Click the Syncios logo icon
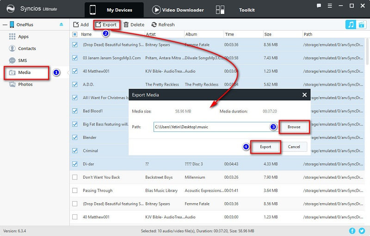 tap(10, 9)
